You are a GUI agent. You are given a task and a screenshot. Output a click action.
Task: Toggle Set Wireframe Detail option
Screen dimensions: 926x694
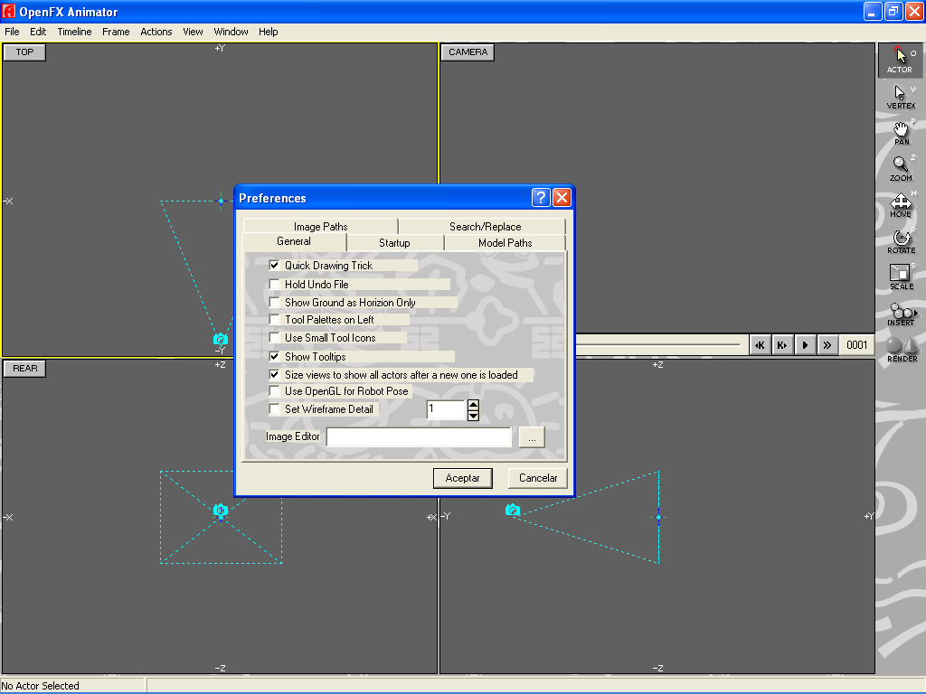pos(273,409)
